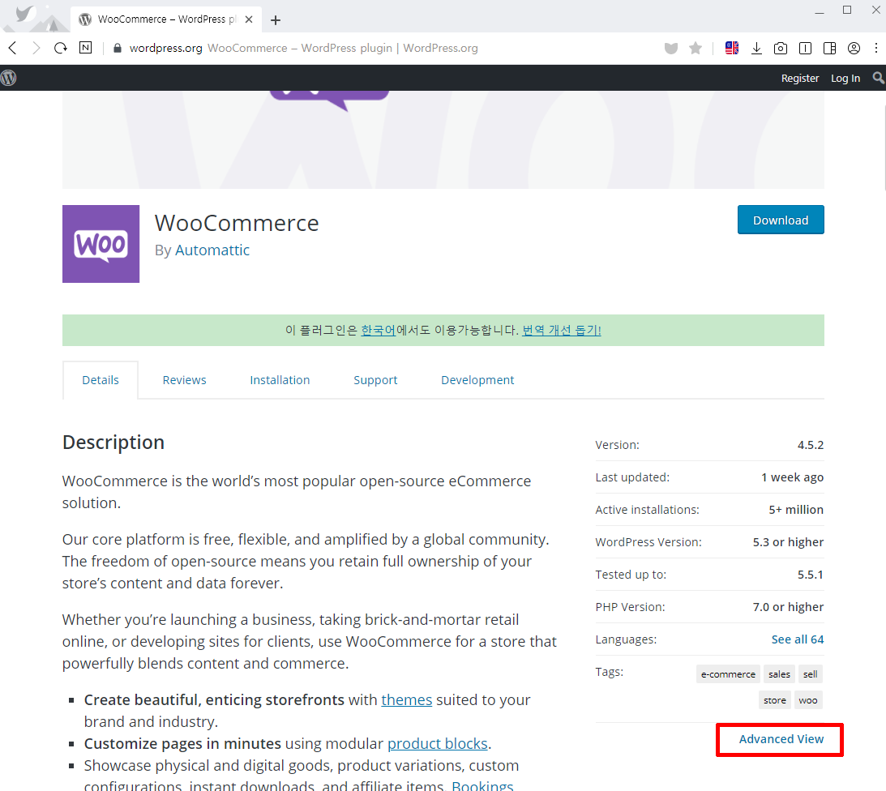Switch to the Reviews tab
Image resolution: width=886 pixels, height=791 pixels.
coord(184,380)
